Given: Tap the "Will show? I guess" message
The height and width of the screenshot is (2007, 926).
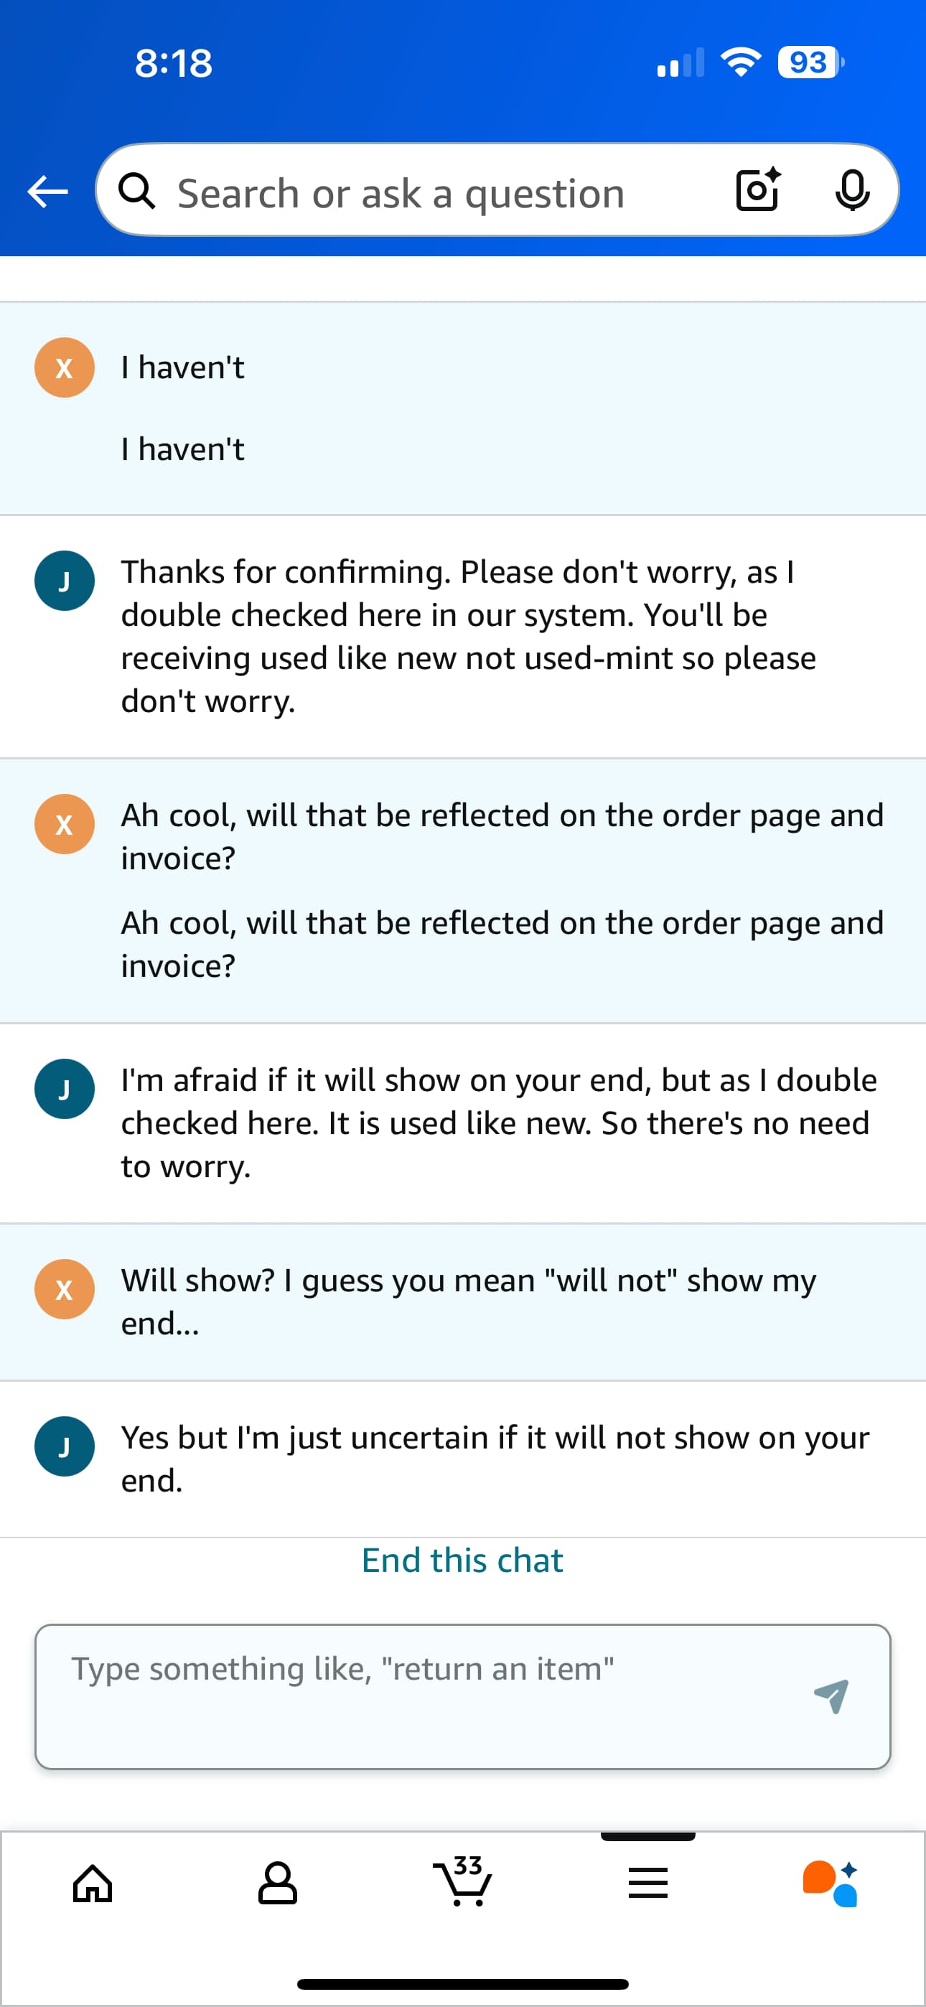Looking at the screenshot, I should pyautogui.click(x=468, y=1301).
